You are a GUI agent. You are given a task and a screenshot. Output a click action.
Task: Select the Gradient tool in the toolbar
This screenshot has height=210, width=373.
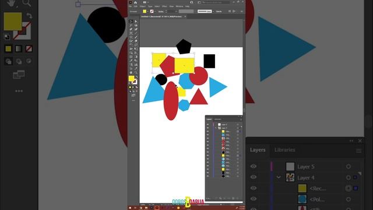pyautogui.click(x=136, y=57)
